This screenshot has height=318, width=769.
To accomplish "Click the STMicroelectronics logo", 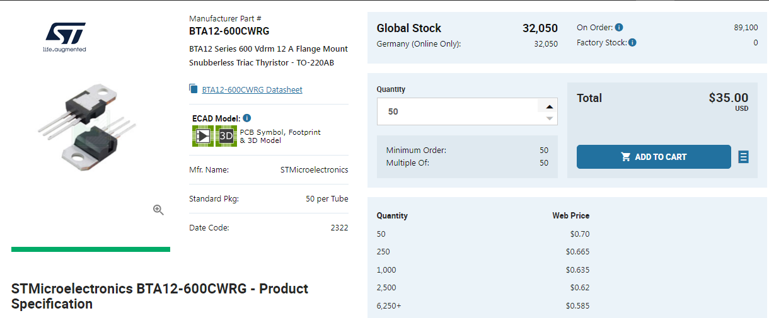I will click(x=64, y=37).
